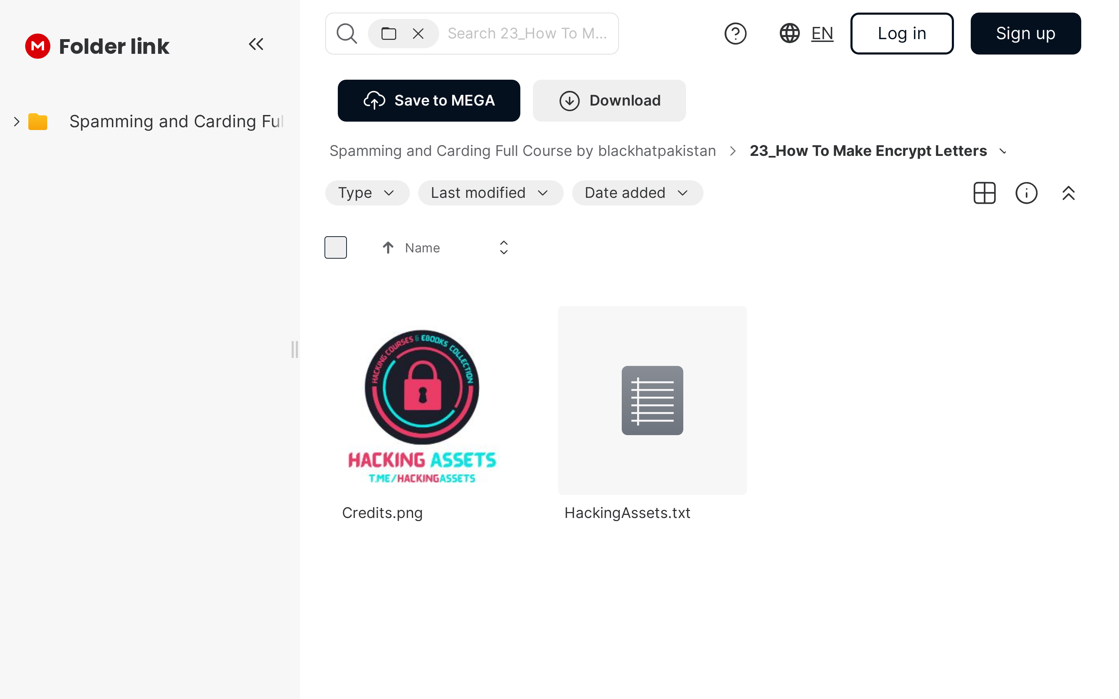The image size is (1119, 699).
Task: Toggle the Name column sort chevrons
Action: [504, 248]
